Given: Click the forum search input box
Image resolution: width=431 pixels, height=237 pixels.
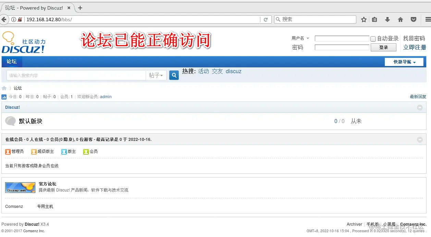Looking at the screenshot, I should click(76, 75).
